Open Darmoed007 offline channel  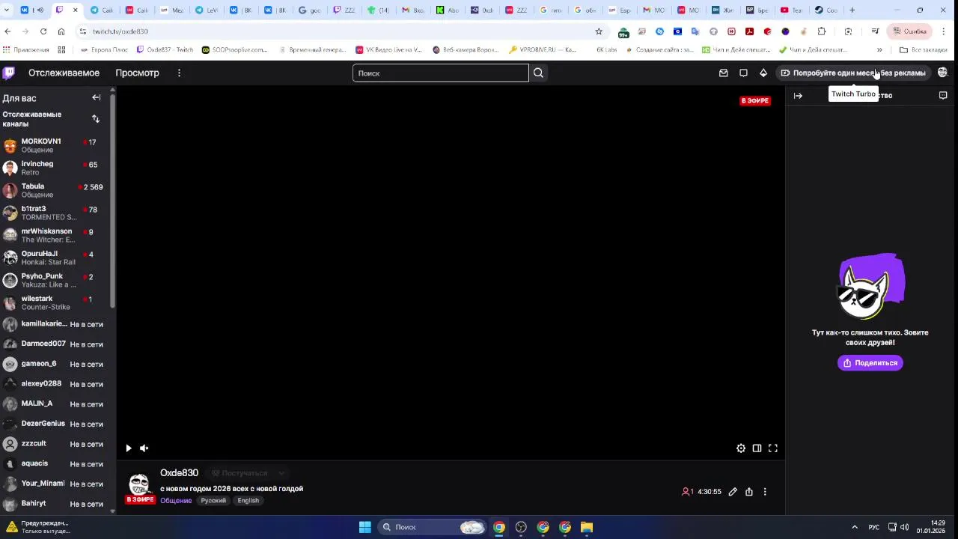click(x=54, y=344)
